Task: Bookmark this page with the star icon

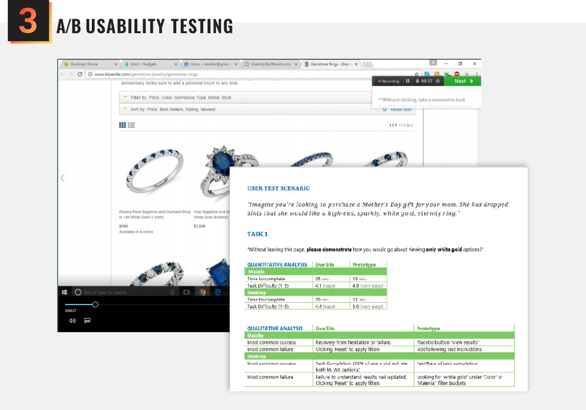Action: (x=417, y=74)
